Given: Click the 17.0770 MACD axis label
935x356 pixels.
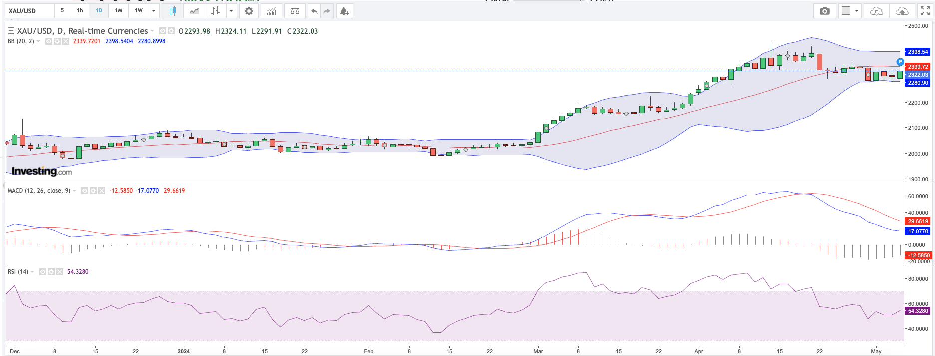Looking at the screenshot, I should tap(918, 231).
